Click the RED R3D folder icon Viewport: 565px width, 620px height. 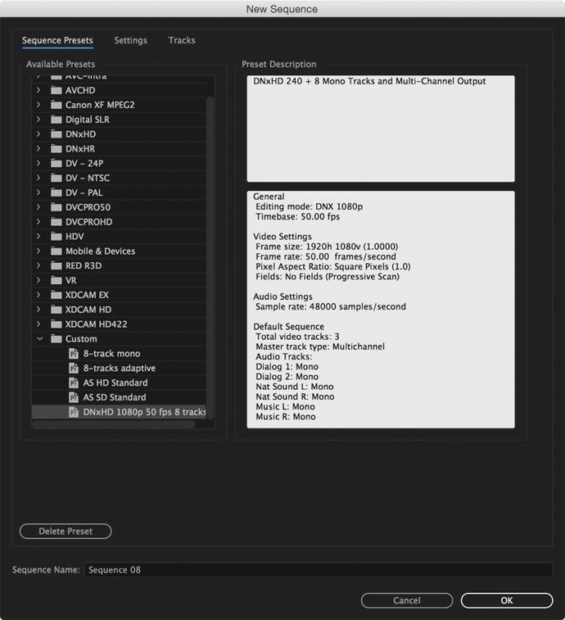click(56, 266)
